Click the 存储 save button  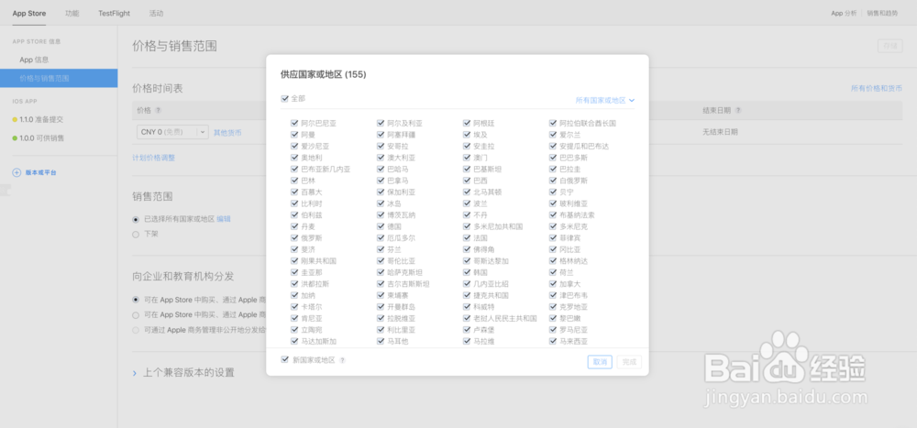pyautogui.click(x=889, y=47)
